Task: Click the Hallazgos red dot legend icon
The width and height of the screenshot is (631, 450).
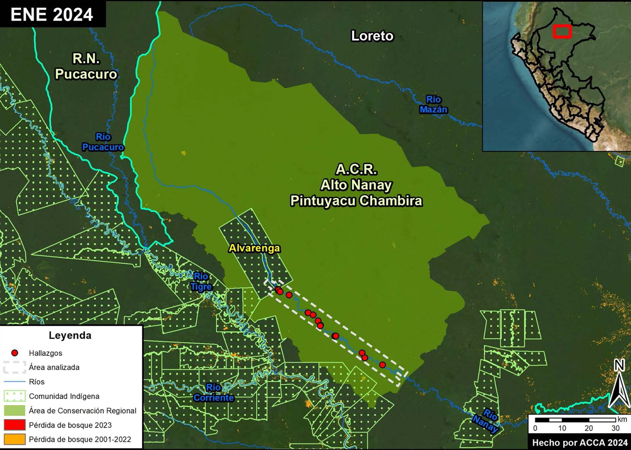Action: (15, 353)
